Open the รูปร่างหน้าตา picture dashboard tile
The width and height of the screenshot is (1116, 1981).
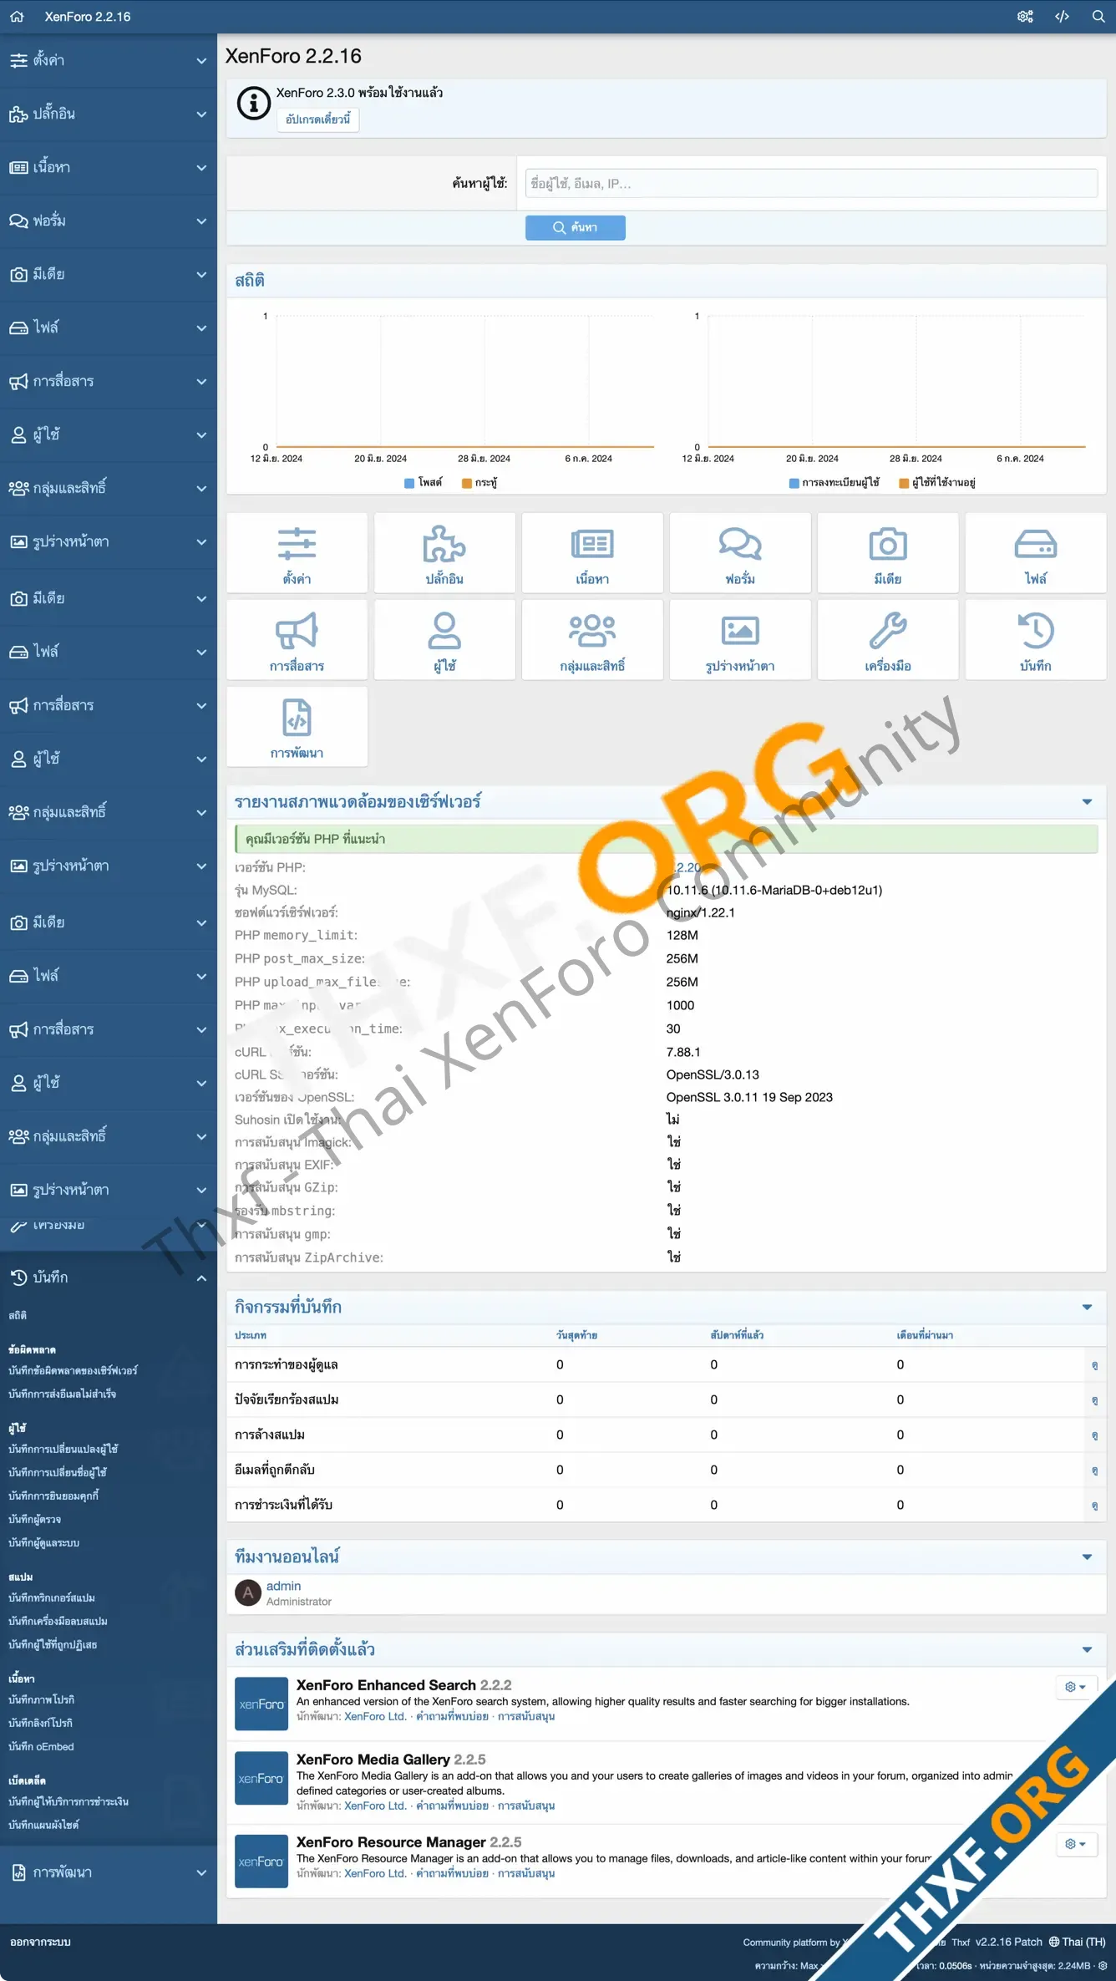point(740,640)
